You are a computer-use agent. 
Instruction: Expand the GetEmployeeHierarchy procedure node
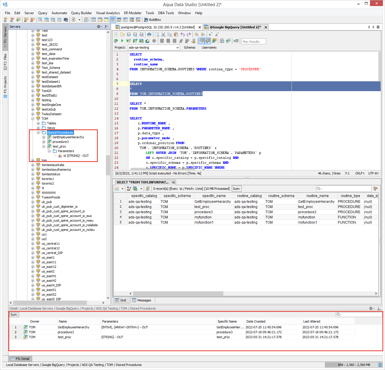(44, 137)
